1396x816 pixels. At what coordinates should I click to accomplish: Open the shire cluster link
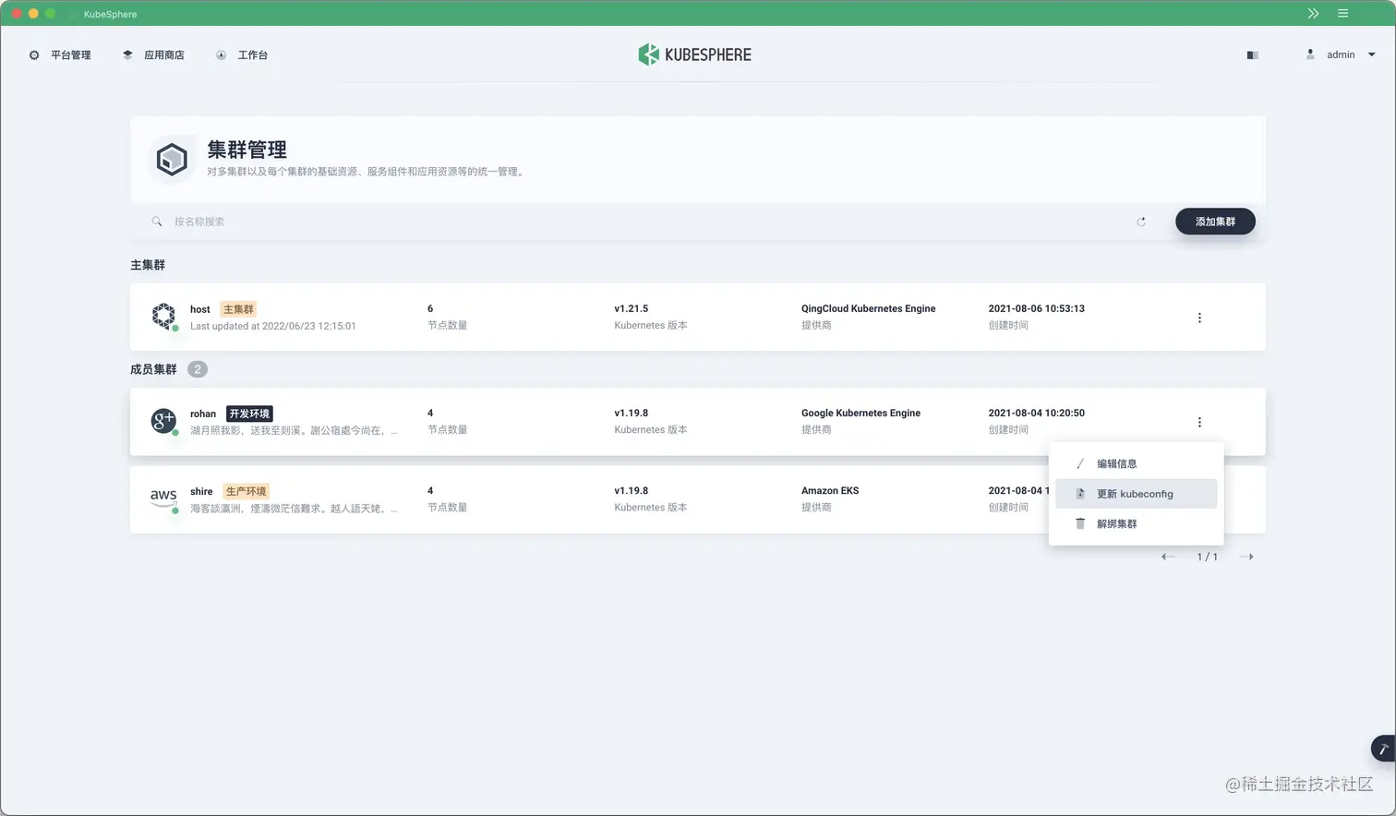pos(201,491)
